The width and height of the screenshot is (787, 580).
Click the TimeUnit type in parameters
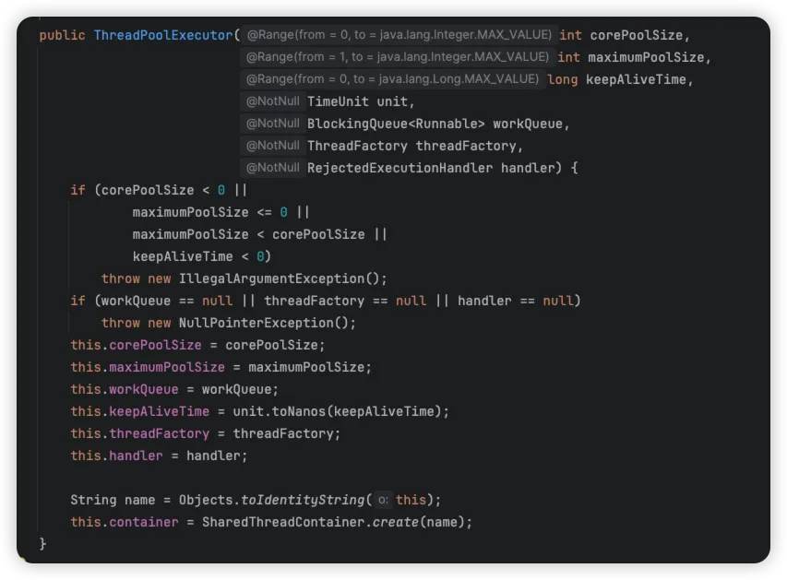pos(338,101)
